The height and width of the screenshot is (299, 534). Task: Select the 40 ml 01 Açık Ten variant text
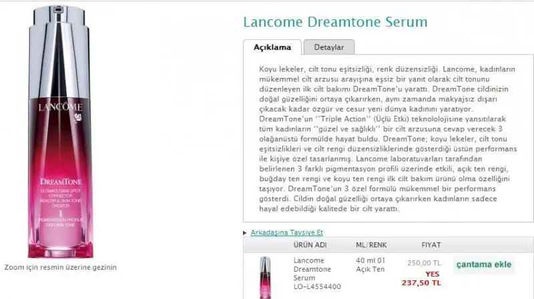coord(370,264)
